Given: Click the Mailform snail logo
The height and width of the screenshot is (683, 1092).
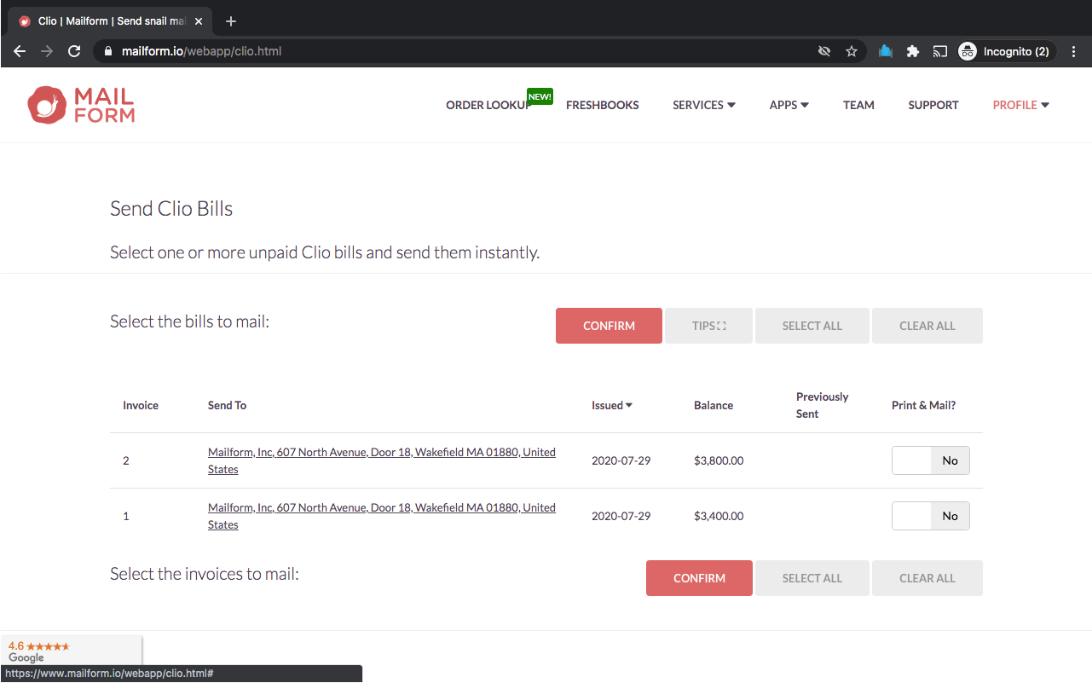Looking at the screenshot, I should tap(81, 105).
